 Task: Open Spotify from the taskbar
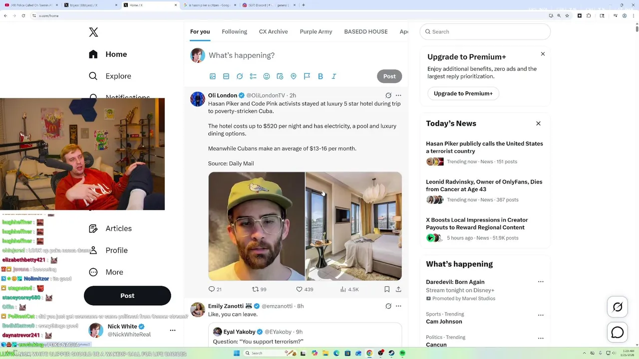(402, 353)
